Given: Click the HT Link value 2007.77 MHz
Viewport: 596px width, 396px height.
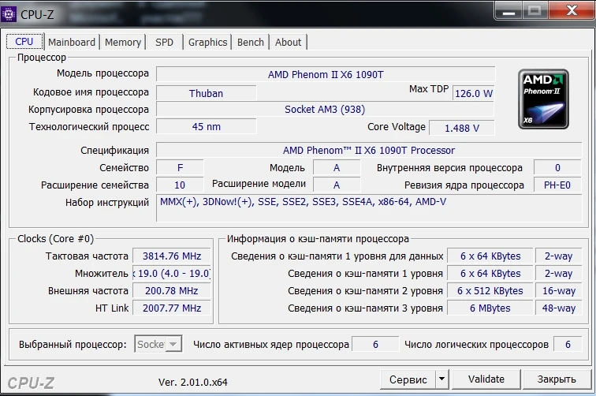Looking at the screenshot, I should [x=172, y=308].
